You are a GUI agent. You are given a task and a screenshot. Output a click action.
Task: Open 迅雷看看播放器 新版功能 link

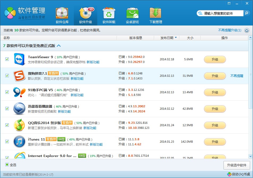coord(64,111)
